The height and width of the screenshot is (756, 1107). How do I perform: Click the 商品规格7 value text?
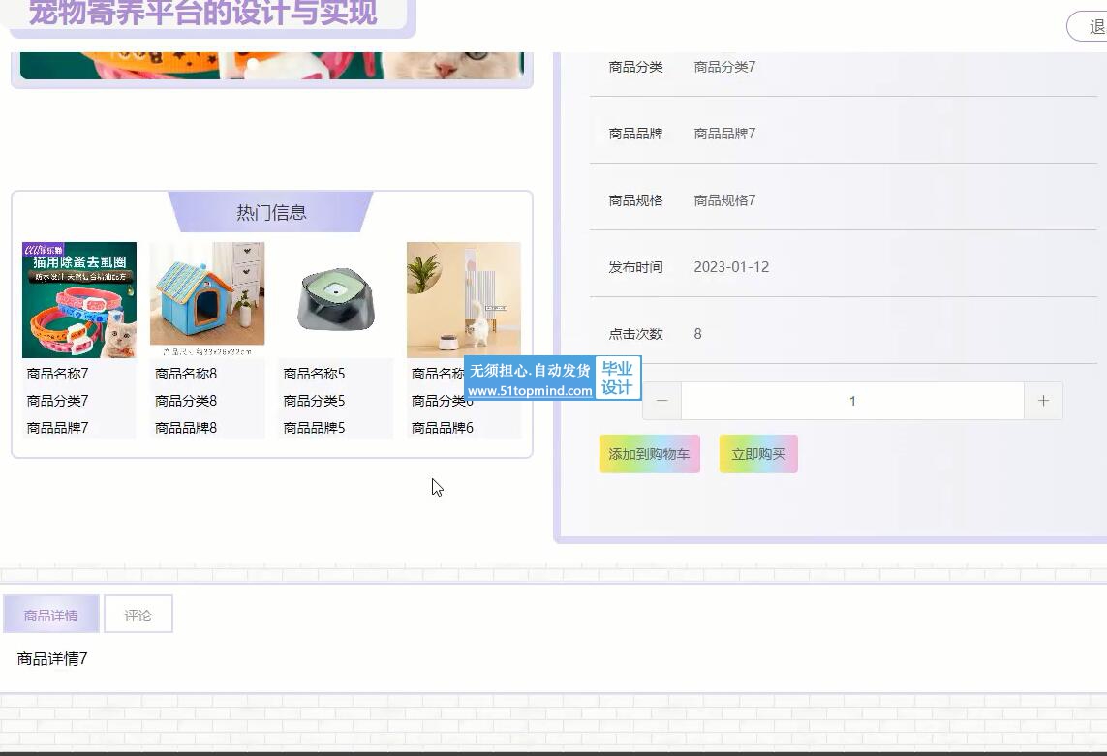pos(724,200)
